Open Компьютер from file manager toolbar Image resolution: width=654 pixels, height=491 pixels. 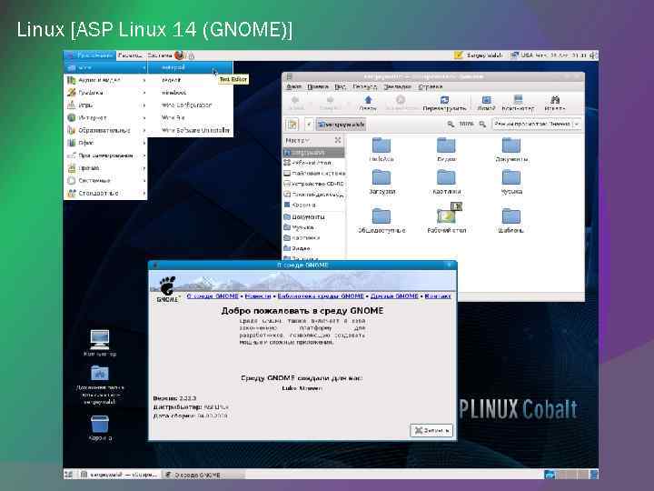click(518, 103)
